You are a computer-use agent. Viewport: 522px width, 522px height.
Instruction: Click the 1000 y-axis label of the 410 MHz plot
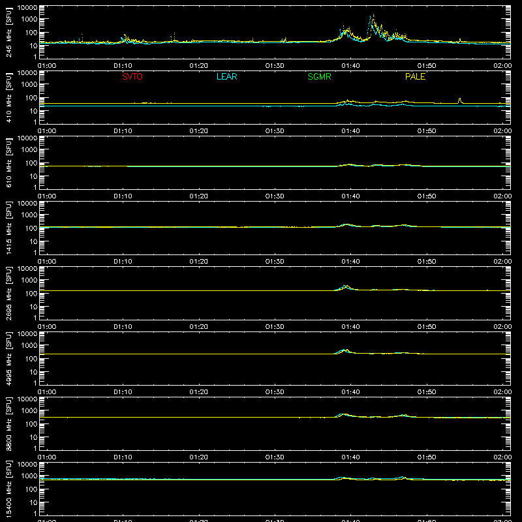(x=29, y=85)
